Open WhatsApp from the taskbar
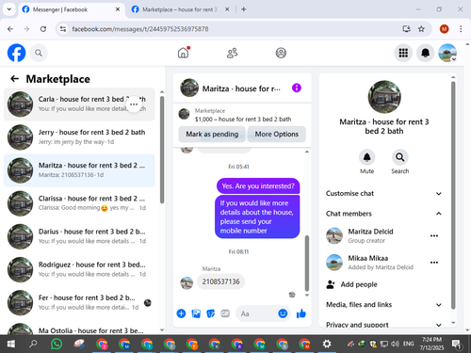 (x=57, y=344)
